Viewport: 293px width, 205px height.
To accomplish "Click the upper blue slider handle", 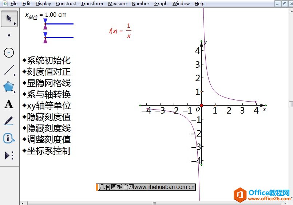I will [x=45, y=24].
